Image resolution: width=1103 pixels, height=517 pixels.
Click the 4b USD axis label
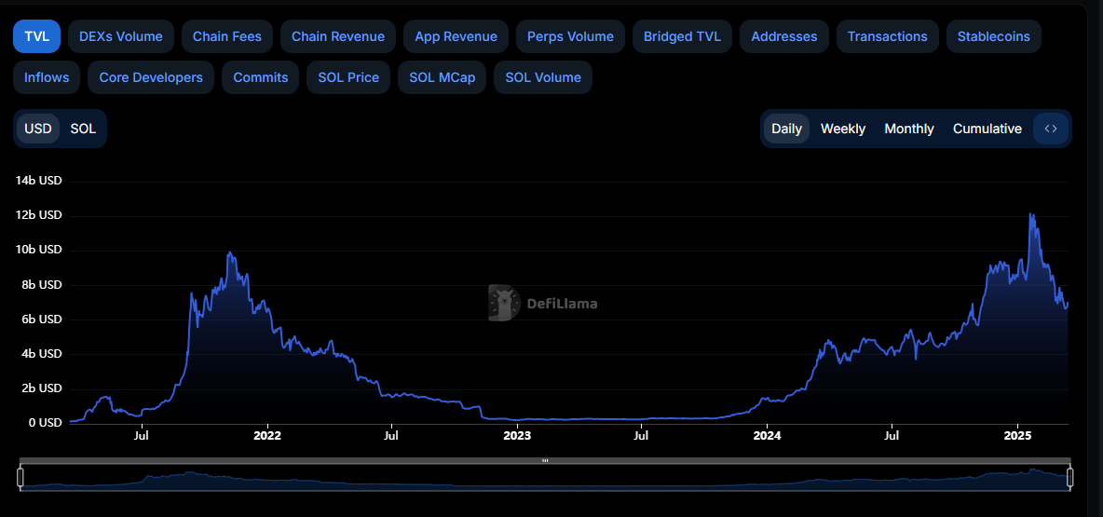tap(42, 354)
